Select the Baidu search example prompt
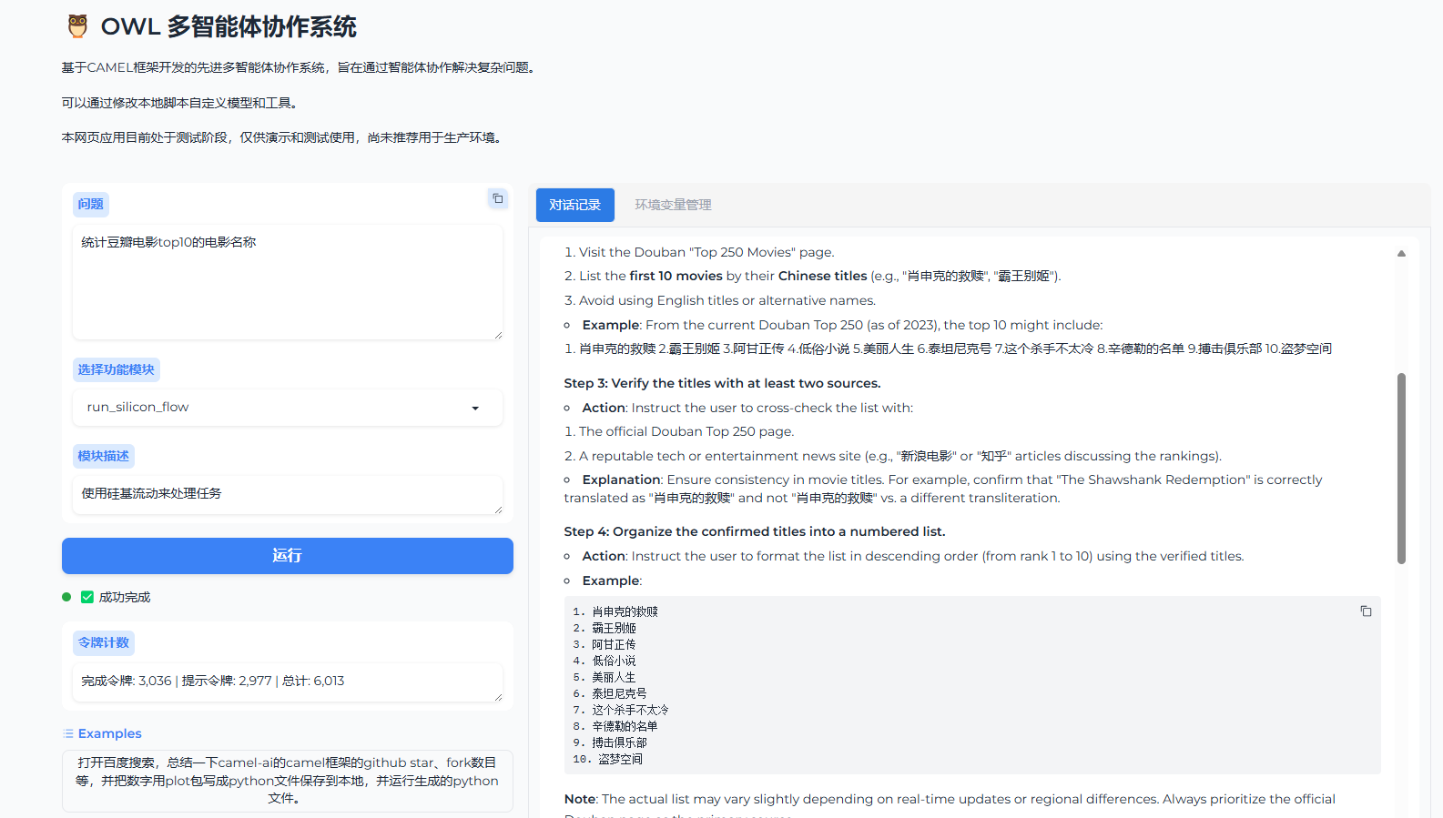The image size is (1443, 818). 287,780
